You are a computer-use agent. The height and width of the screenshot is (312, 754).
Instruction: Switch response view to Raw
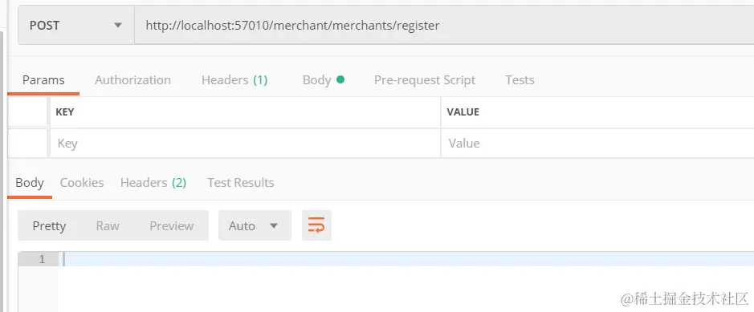tap(108, 225)
